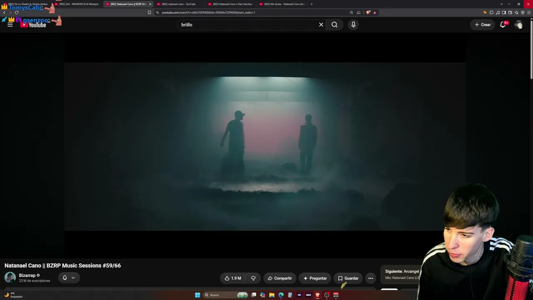The image size is (533, 300).
Task: Start voice search with microphone button
Action: (x=353, y=25)
